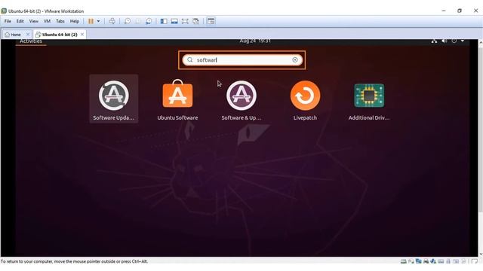Viewport: 483px width, 271px height.
Task: Open the Ubuntu clock 'Aug 24' menu
Action: click(x=255, y=41)
